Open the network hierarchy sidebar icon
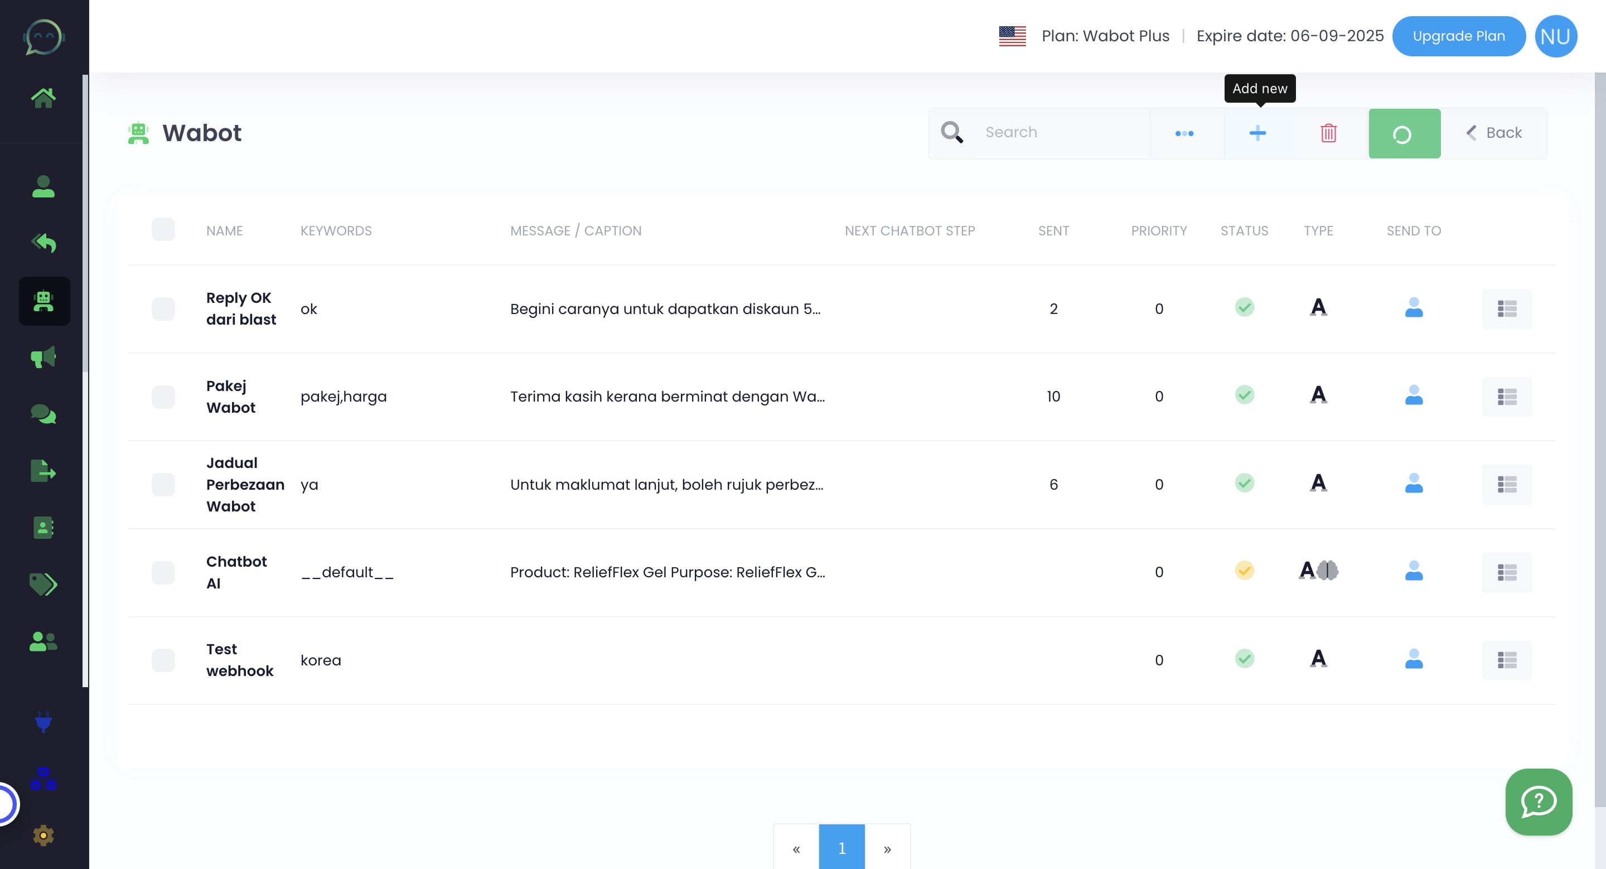The width and height of the screenshot is (1606, 869). pyautogui.click(x=43, y=779)
